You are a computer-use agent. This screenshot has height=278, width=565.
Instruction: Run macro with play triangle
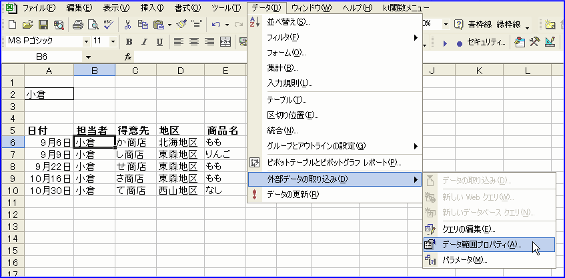point(445,43)
